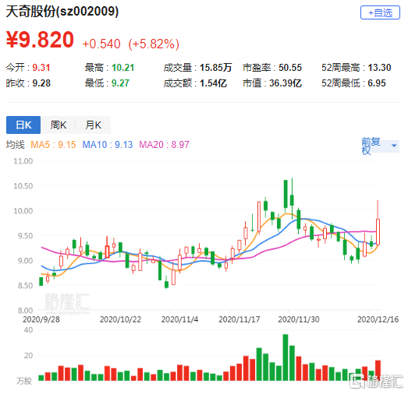Image resolution: width=408 pixels, height=394 pixels.
Task: Click the 昨收 value 9.28
Action: coord(41,83)
